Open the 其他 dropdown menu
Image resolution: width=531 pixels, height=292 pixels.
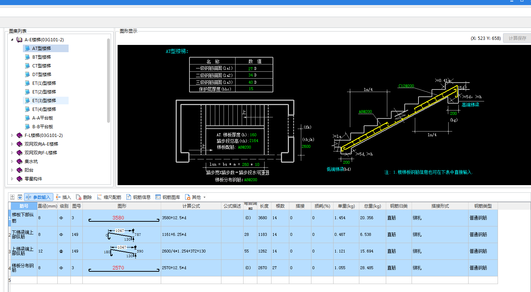(195, 197)
